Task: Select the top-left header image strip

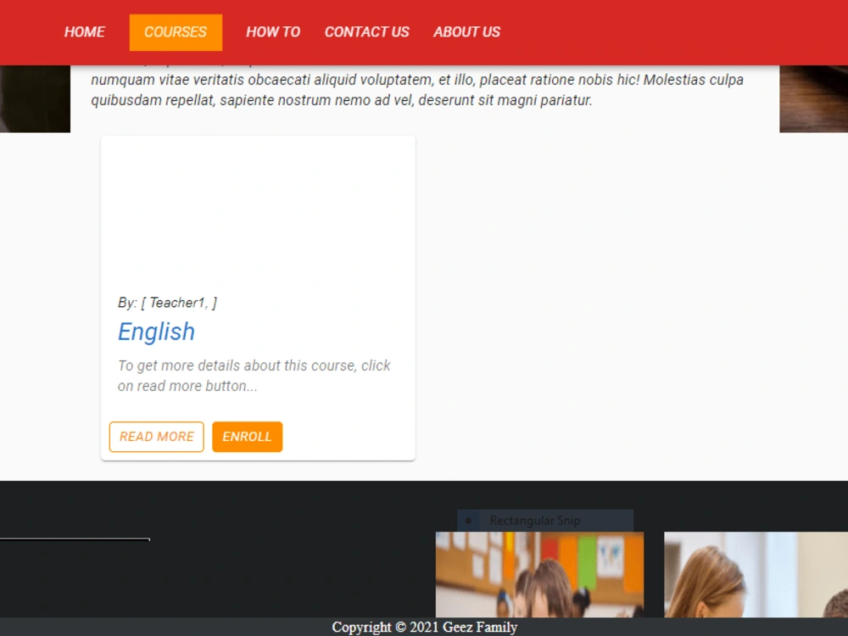Action: click(36, 98)
